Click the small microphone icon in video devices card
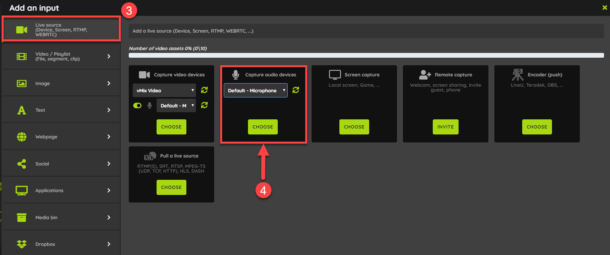The height and width of the screenshot is (255, 610). tap(150, 105)
